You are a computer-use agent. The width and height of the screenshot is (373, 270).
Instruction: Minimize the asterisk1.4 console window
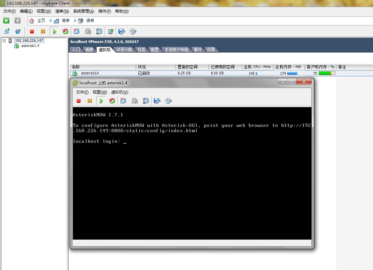(283, 81)
